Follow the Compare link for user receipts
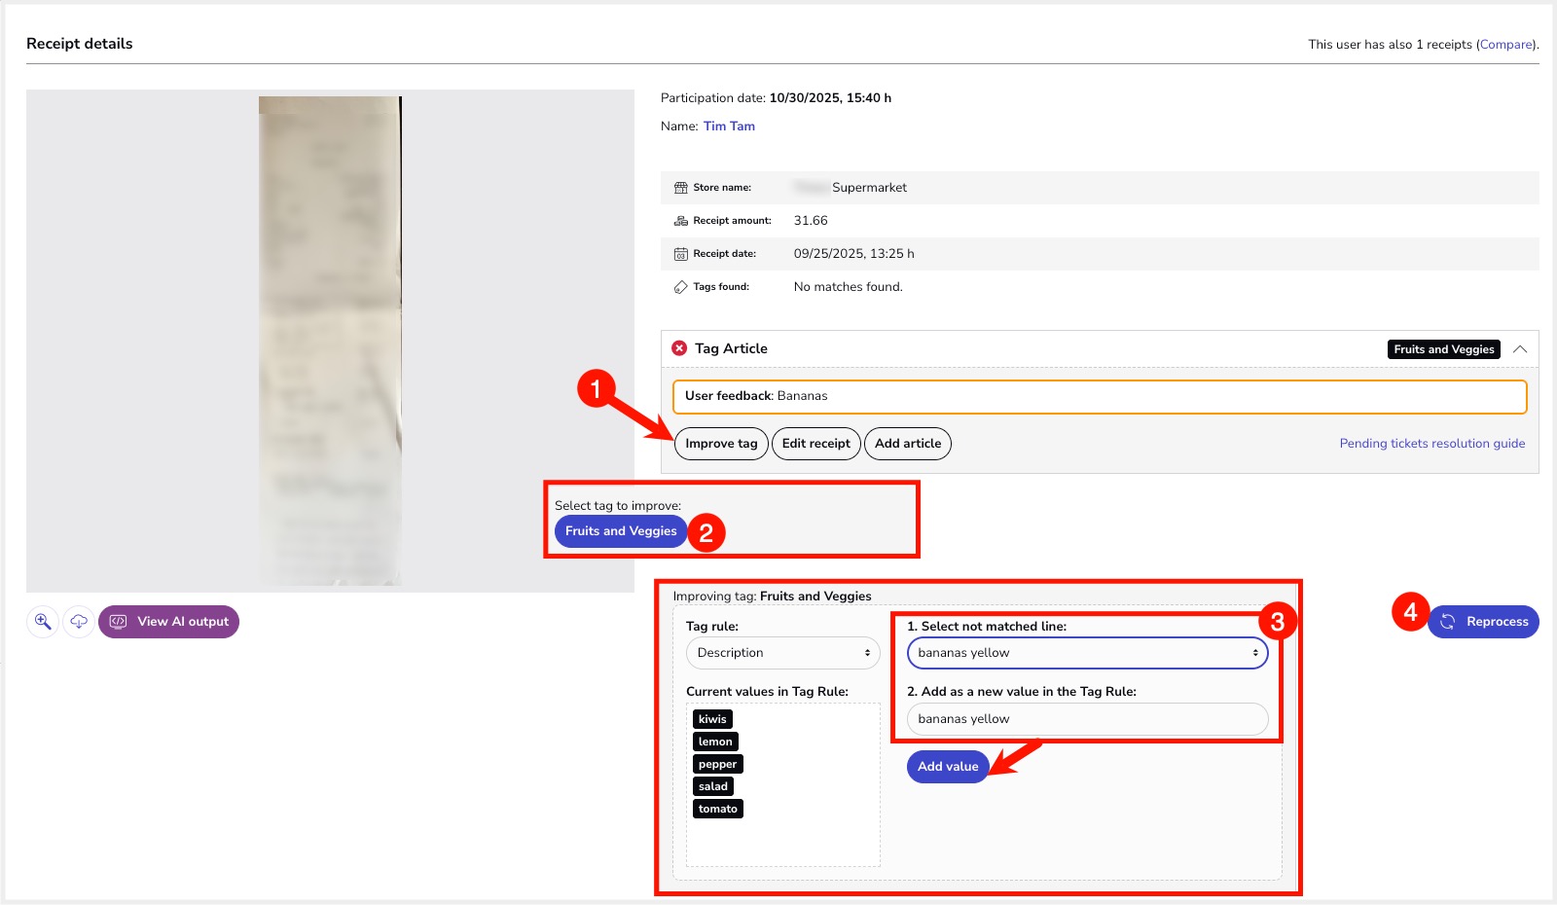Viewport: 1557px width, 905px height. [x=1505, y=45]
